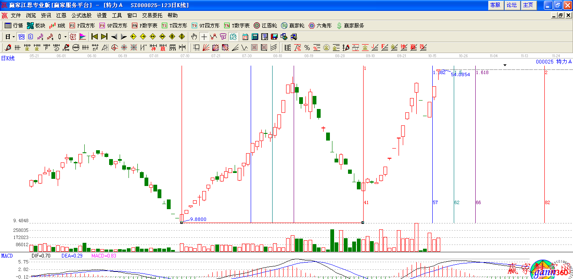Click the save floppy disk icon

pyautogui.click(x=274, y=37)
